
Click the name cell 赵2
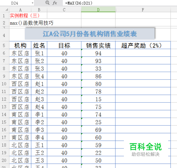click(39, 91)
